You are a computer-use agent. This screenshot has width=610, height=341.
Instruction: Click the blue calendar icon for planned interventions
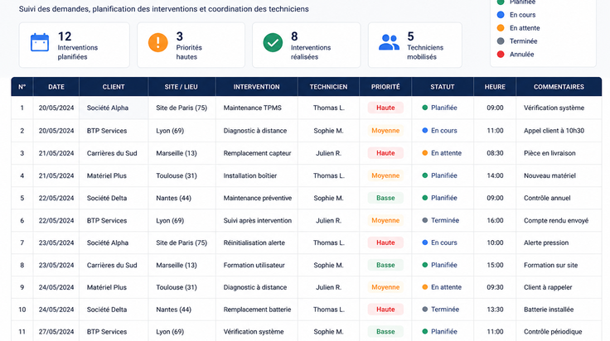40,42
